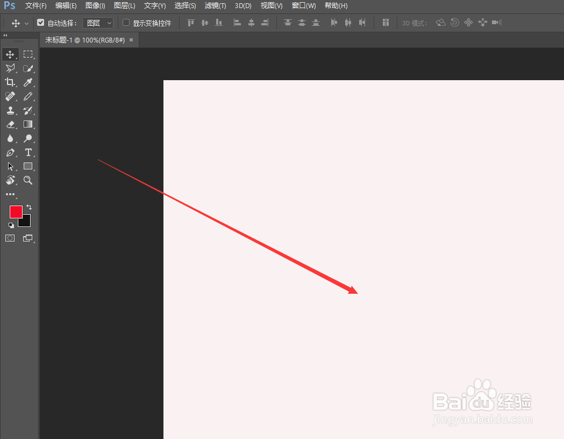Click Distribute left edges button
564x439 pixels.
coord(334,23)
